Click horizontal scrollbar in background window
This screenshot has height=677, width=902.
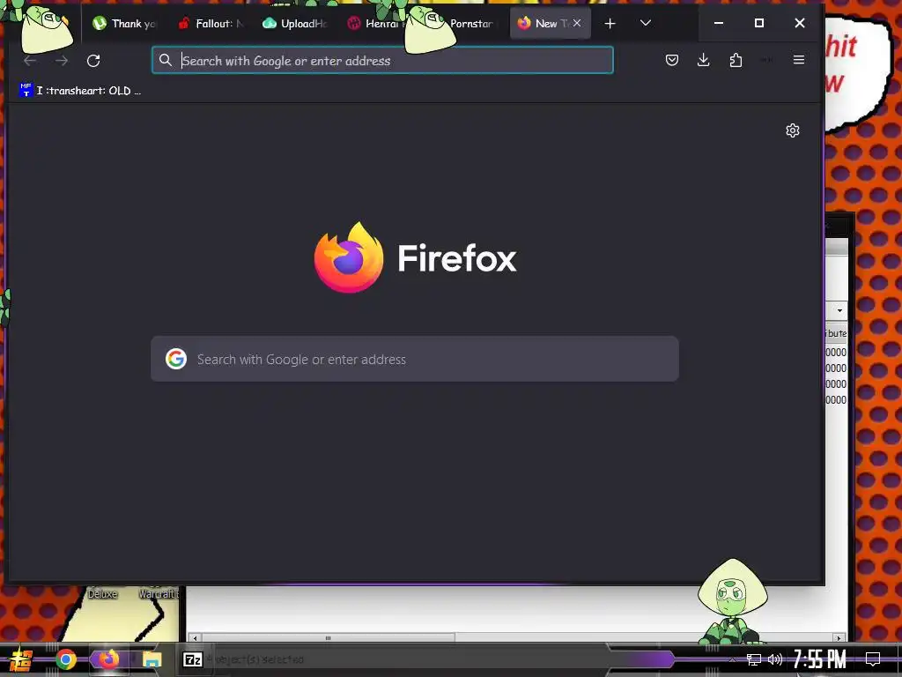(x=328, y=638)
